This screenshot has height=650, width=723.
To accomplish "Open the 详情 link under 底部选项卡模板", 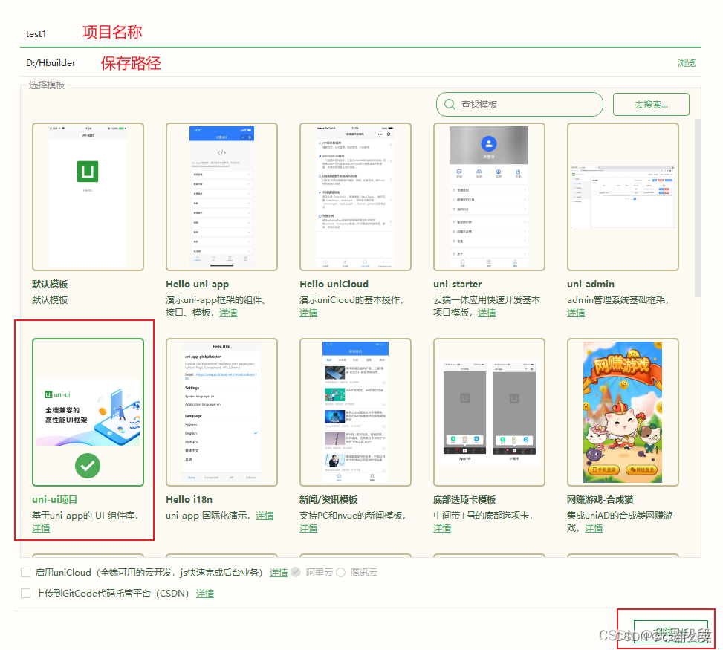I will 442,528.
